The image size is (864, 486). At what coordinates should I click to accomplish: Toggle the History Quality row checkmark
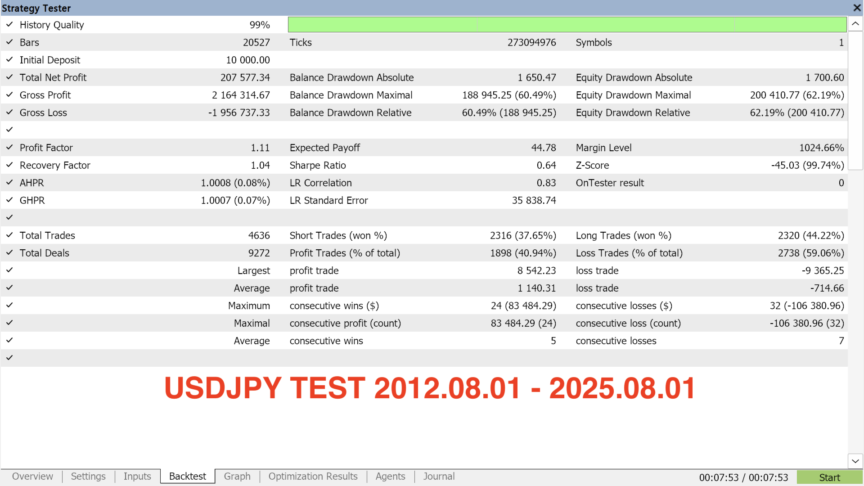[x=9, y=24]
